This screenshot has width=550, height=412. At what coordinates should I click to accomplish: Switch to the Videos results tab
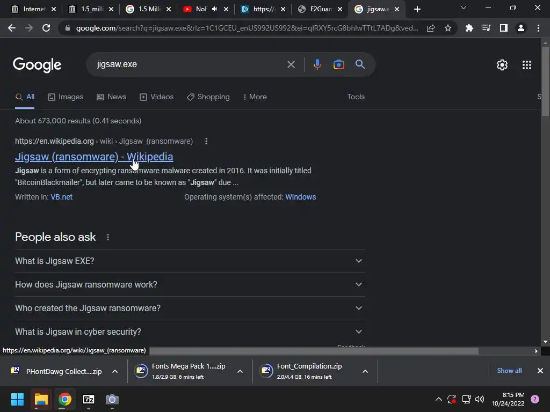click(x=156, y=97)
